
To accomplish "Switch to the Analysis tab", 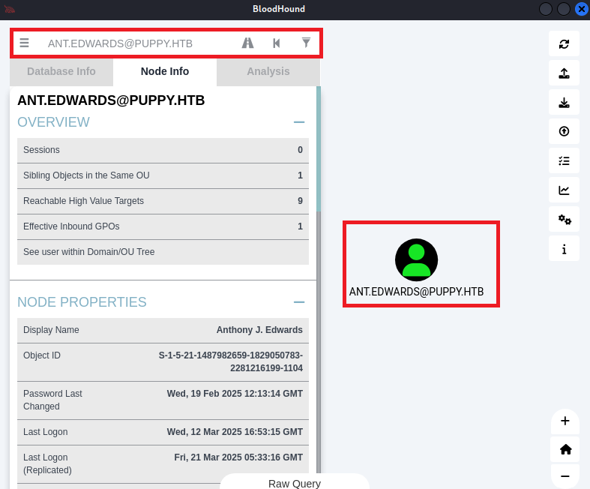I will coord(268,72).
